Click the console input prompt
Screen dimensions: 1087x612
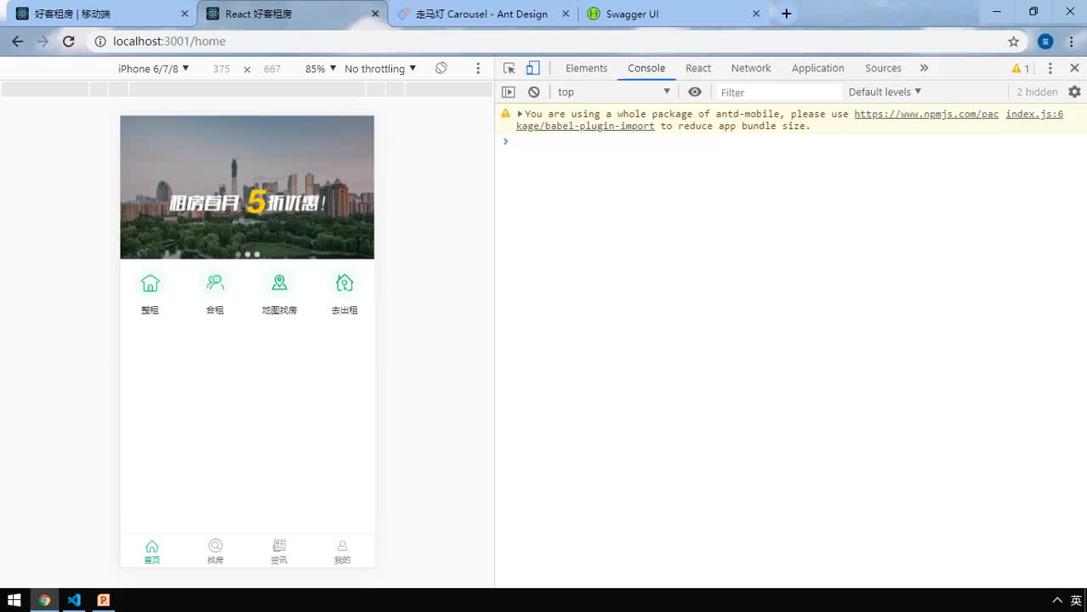791,141
